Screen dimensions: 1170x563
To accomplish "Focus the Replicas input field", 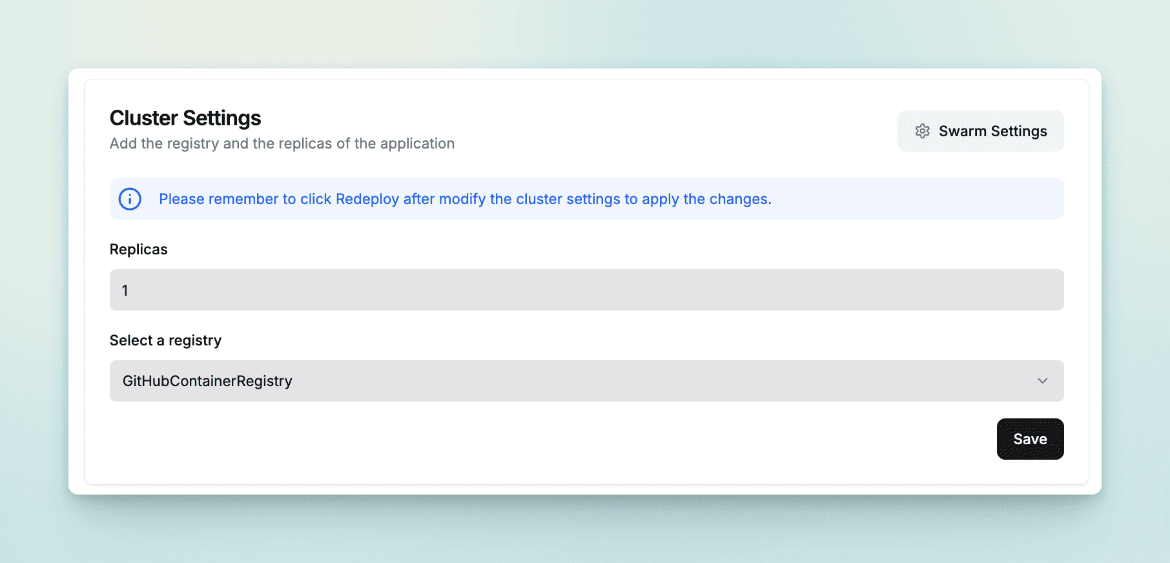I will (586, 290).
